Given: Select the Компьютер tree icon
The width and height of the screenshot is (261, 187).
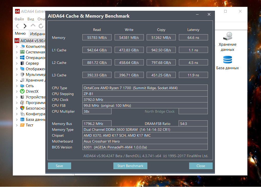Looking at the screenshot, I should (22, 46).
